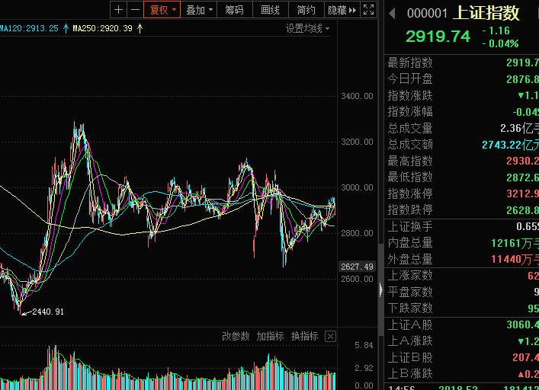Click 上证换手 row label
This screenshot has height=390, width=539.
[410, 226]
